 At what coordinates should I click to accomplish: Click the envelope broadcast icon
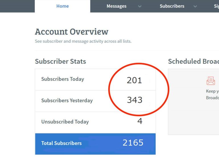(211, 81)
